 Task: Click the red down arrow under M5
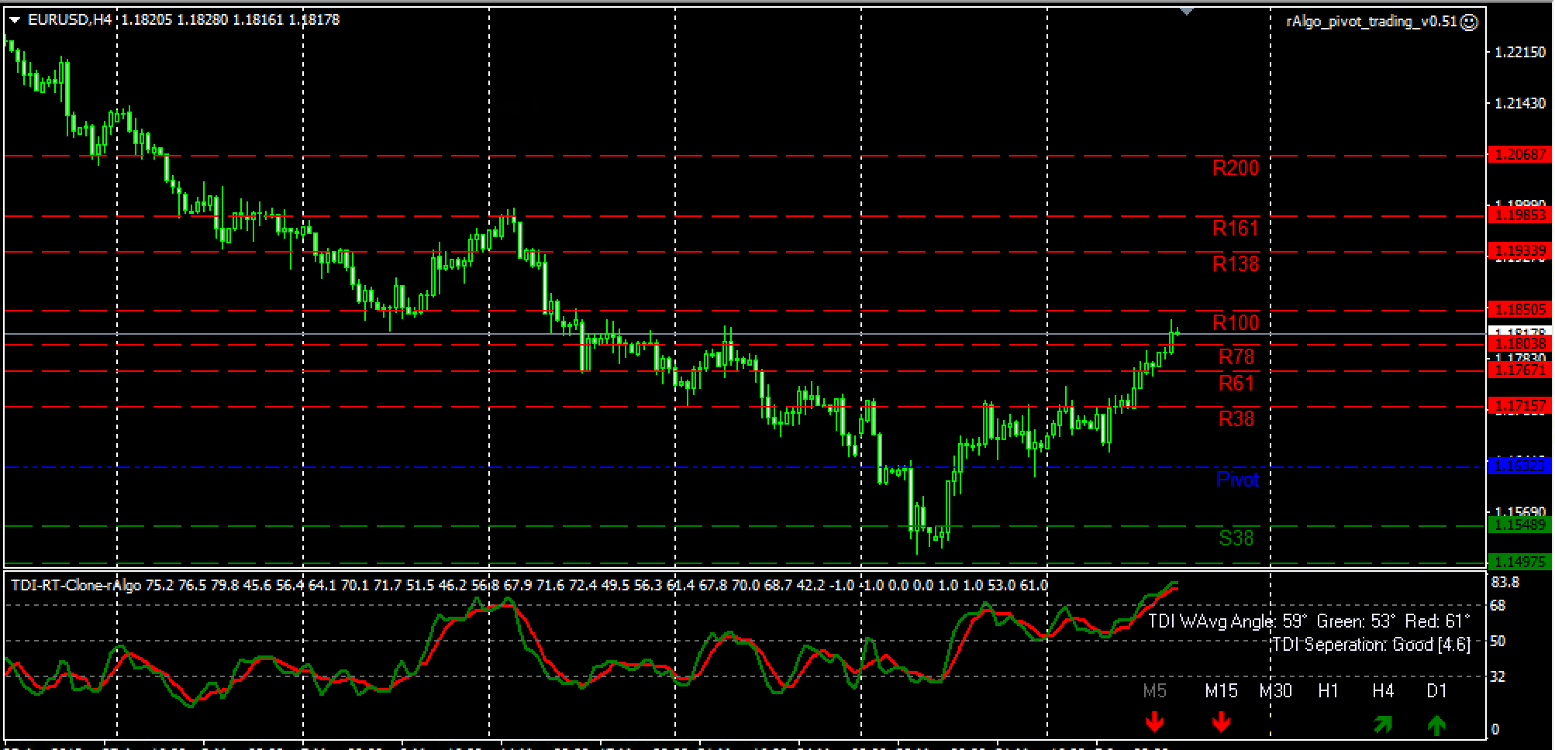coord(1154,722)
